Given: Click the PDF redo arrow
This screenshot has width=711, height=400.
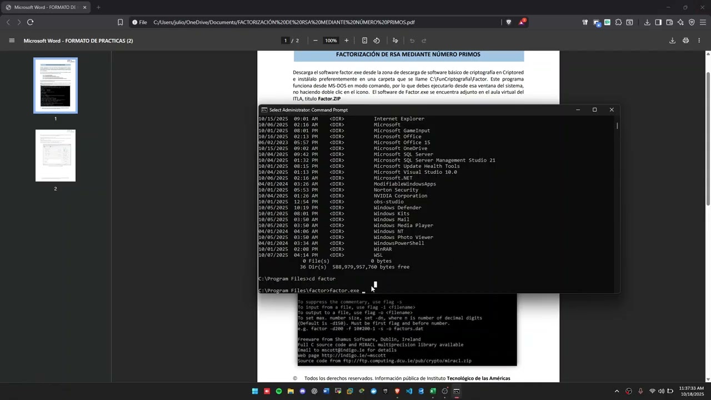Looking at the screenshot, I should pyautogui.click(x=424, y=41).
